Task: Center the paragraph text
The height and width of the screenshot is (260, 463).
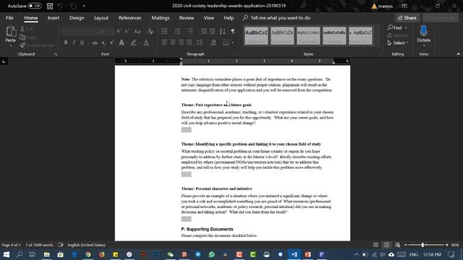Action: pos(173,43)
